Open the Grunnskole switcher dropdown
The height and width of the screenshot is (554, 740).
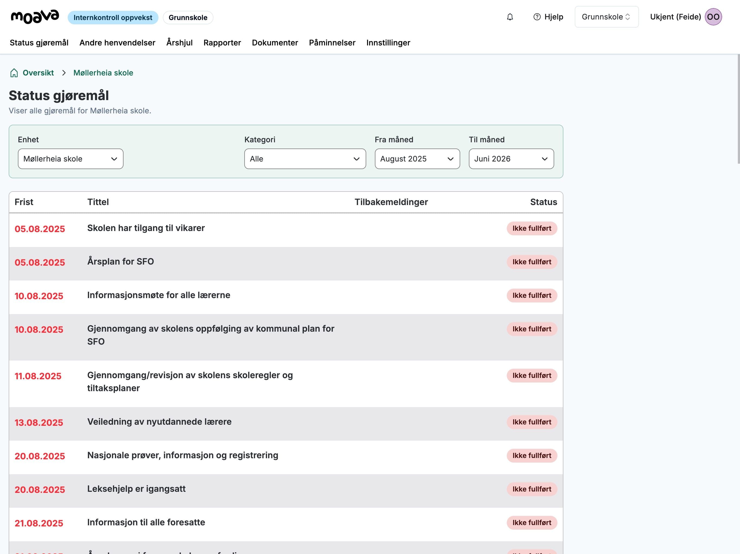click(x=606, y=17)
